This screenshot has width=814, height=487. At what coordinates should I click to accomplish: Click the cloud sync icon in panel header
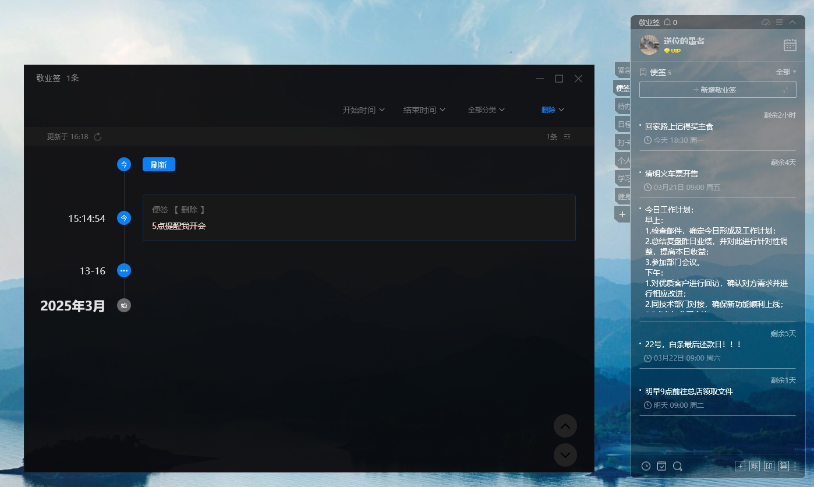click(x=766, y=22)
